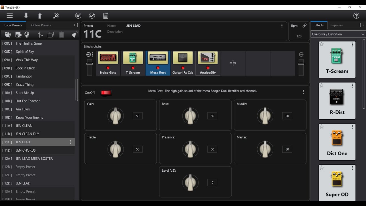Open R-Dist card options menu
The height and width of the screenshot is (206, 366).
click(353, 86)
